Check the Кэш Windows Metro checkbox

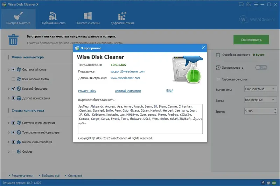[13, 79]
